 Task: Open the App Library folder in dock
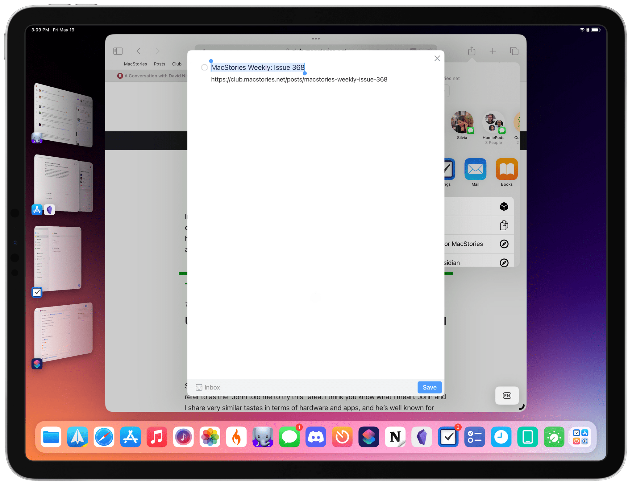pos(580,437)
